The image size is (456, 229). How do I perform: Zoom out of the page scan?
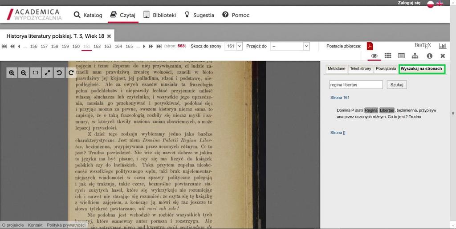[x=24, y=73]
